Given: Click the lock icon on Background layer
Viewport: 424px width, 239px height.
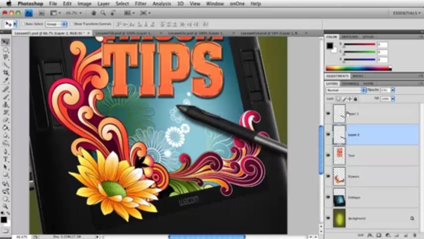Looking at the screenshot, I should (412, 218).
